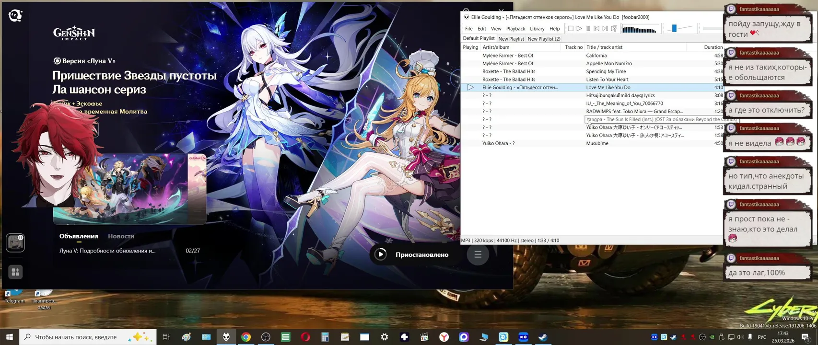Screen dimensions: 818x345
Task: Open the Планировщик задач desktop shortcut
Action: point(44,300)
